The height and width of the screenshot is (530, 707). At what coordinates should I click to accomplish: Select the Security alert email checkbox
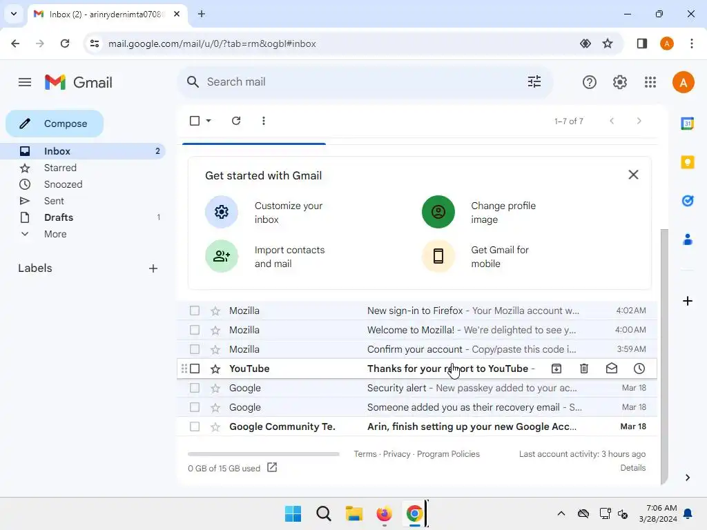pos(195,388)
